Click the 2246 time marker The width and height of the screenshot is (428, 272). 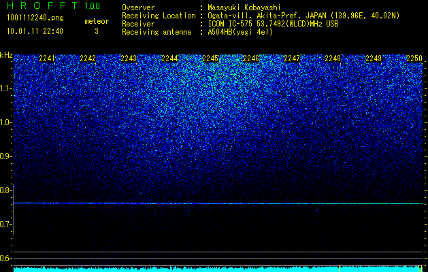click(x=251, y=58)
